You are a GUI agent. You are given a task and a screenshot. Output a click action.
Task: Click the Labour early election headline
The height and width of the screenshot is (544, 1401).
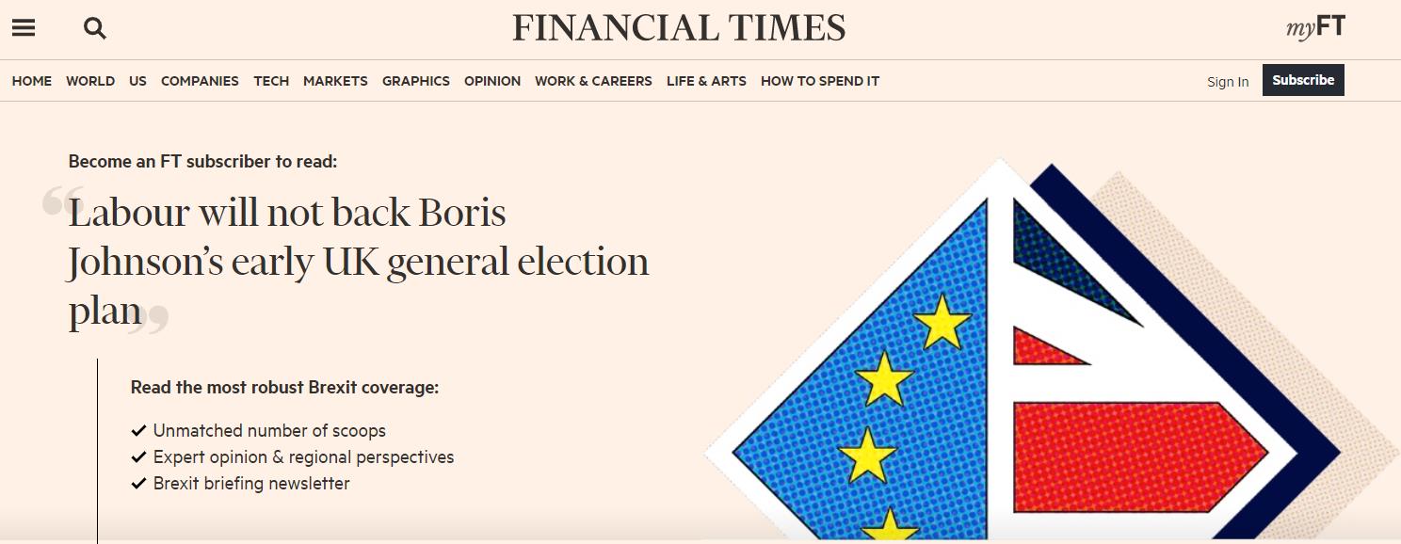pyautogui.click(x=358, y=262)
